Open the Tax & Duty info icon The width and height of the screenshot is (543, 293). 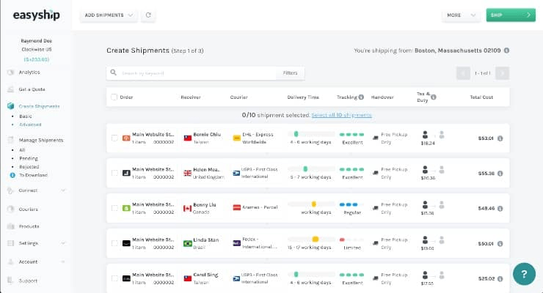click(434, 97)
